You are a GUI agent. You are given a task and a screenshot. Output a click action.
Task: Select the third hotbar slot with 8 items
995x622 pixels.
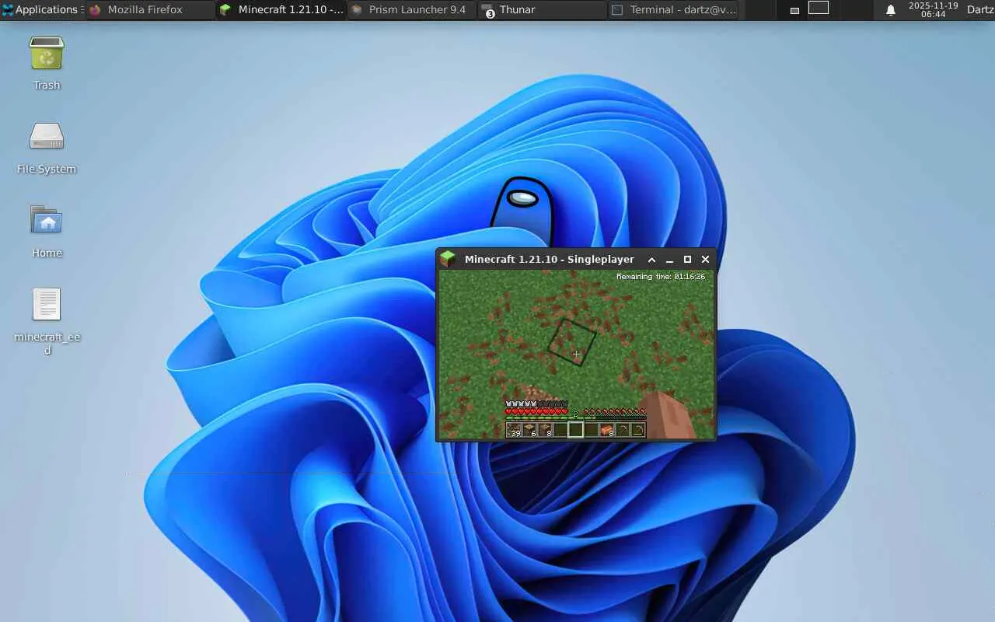(545, 430)
